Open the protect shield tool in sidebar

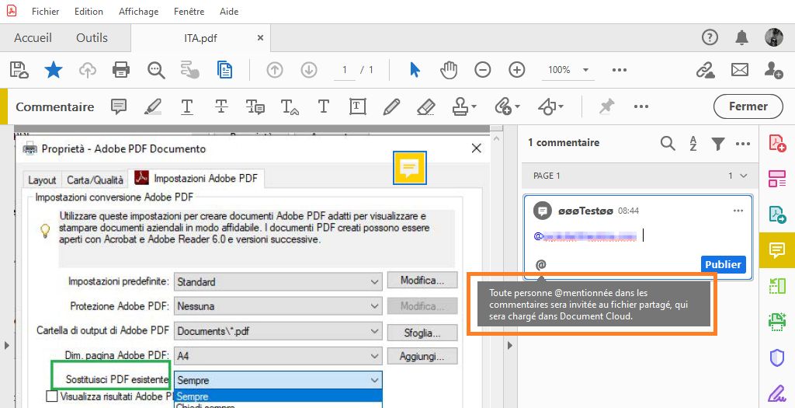coord(776,357)
